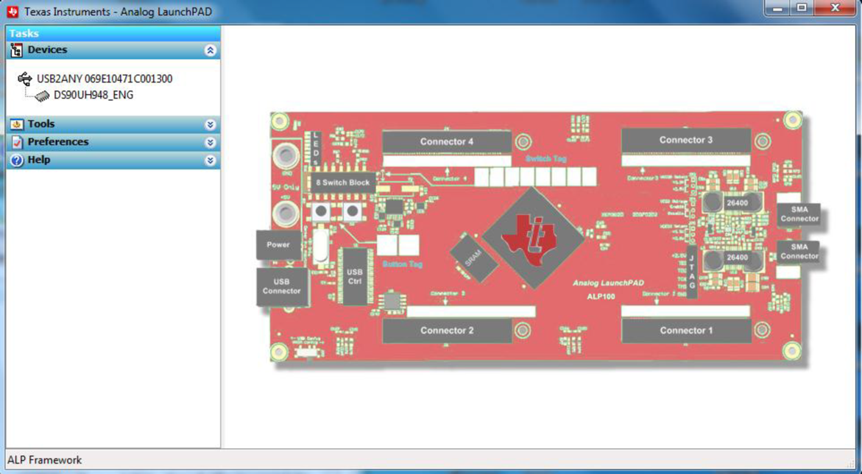Click Connector 1 on the board image
Screen dimensions: 862x474
point(688,331)
